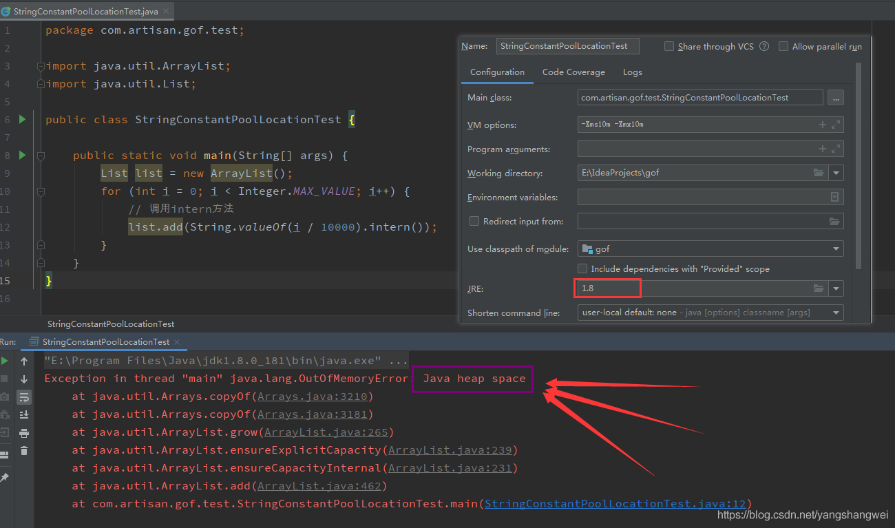The width and height of the screenshot is (895, 528).
Task: Open the Environment variables editor icon
Action: click(834, 197)
